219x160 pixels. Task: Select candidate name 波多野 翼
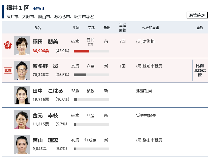[45, 66]
